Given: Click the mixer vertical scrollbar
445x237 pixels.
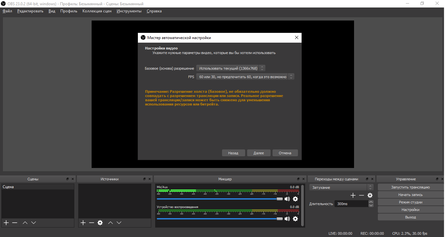Looking at the screenshot, I should (x=303, y=205).
